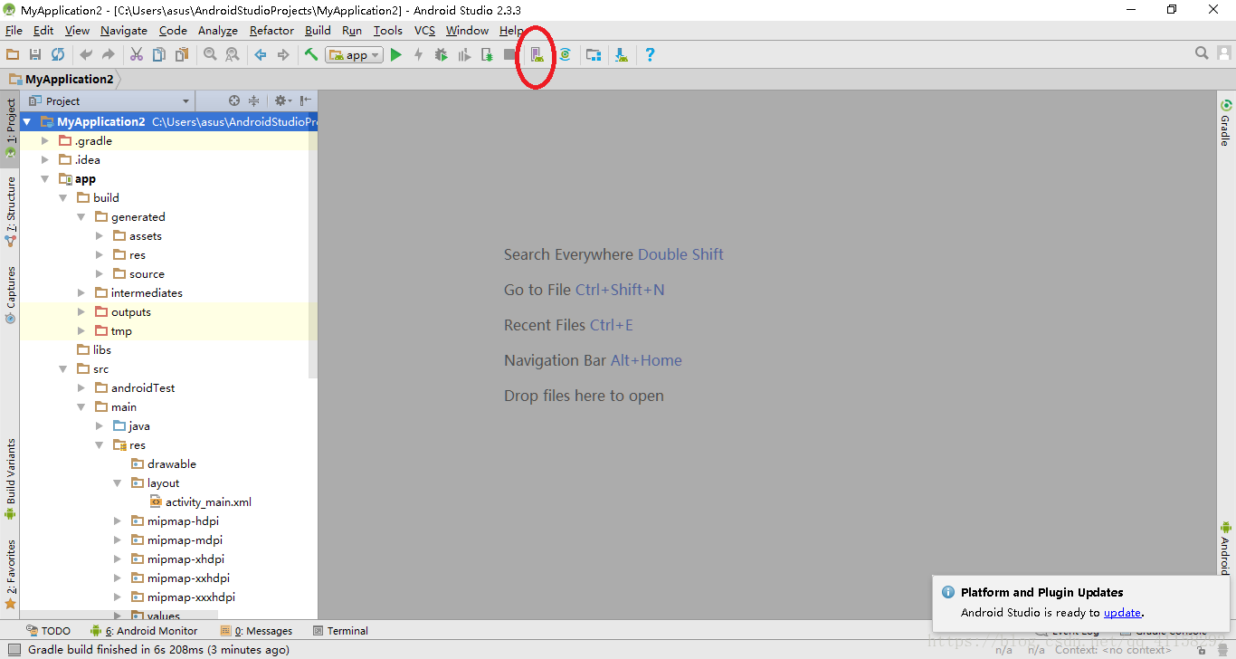This screenshot has height=659, width=1236.
Task: Open Replace from the toolbar
Action: tap(233, 54)
